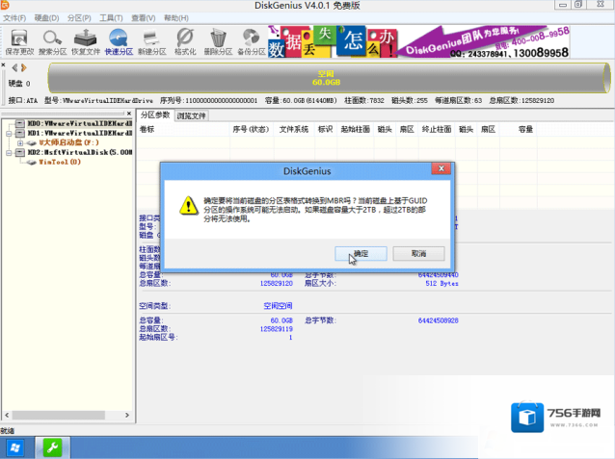Collapse the HD1 VMware virtual disk node
Viewport: 615px width, 459px height.
pos(8,133)
